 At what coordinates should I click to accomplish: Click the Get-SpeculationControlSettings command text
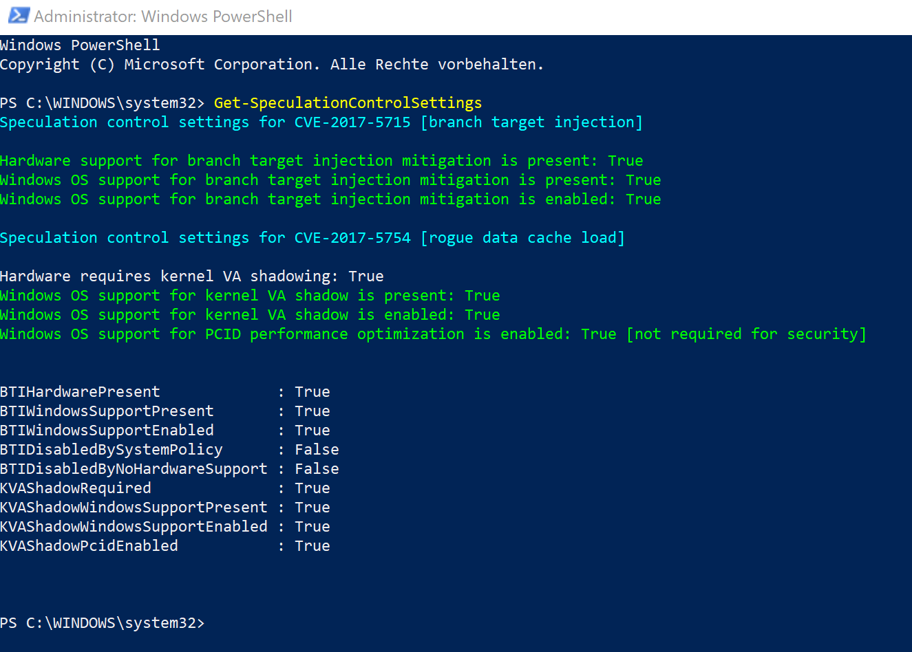[348, 103]
